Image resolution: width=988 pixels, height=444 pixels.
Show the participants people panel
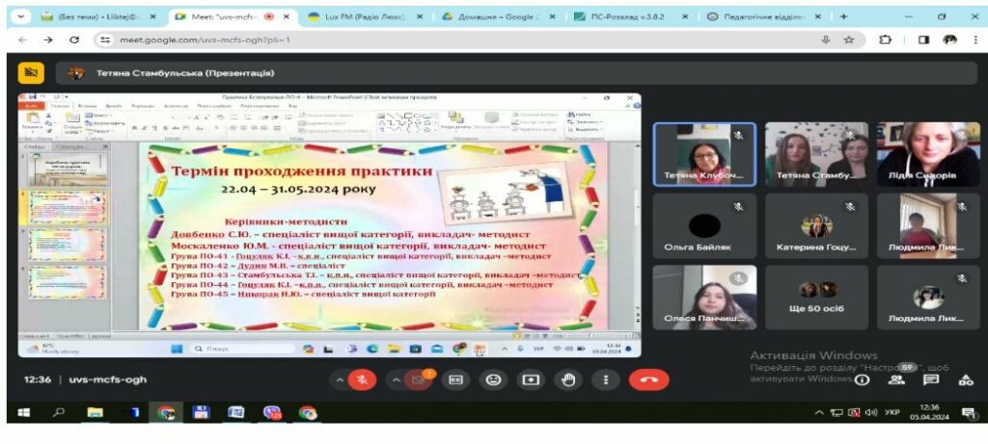[x=896, y=380]
